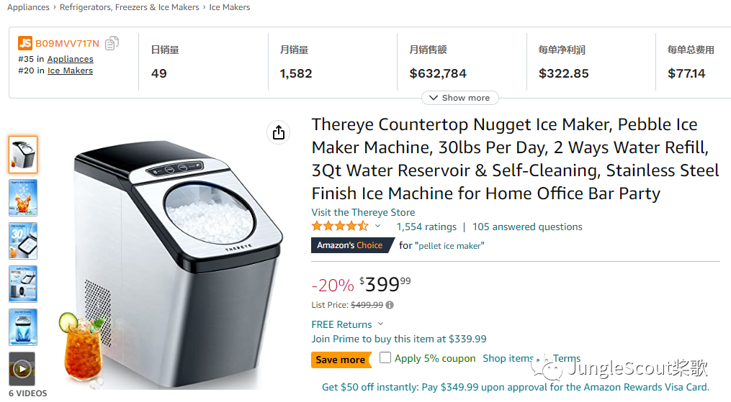The width and height of the screenshot is (731, 402).
Task: Play the product video thumbnail
Action: (x=22, y=370)
